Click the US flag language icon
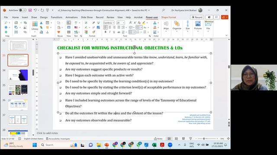This screenshot has height=155, width=277. click(76, 28)
